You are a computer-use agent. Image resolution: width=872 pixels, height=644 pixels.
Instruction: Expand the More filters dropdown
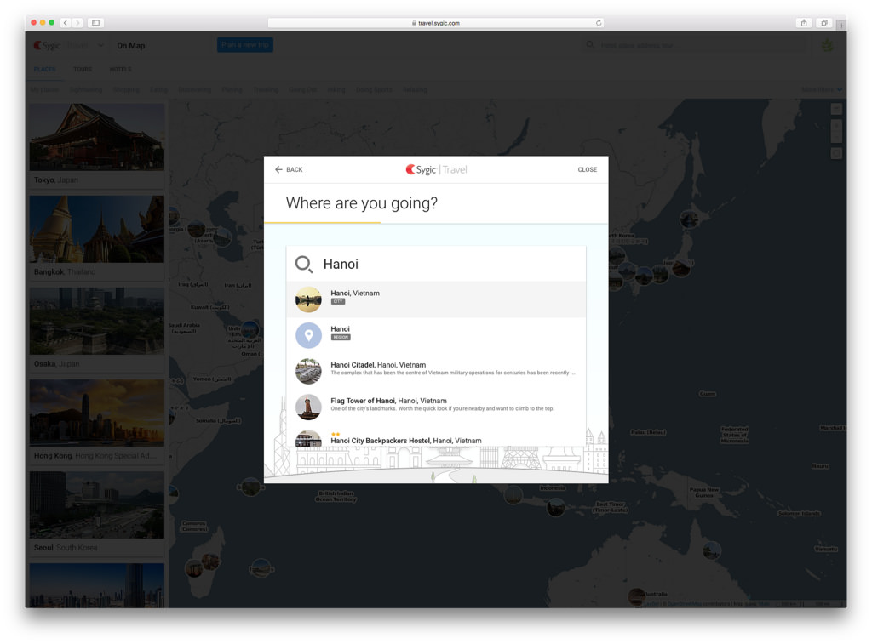[x=822, y=90]
